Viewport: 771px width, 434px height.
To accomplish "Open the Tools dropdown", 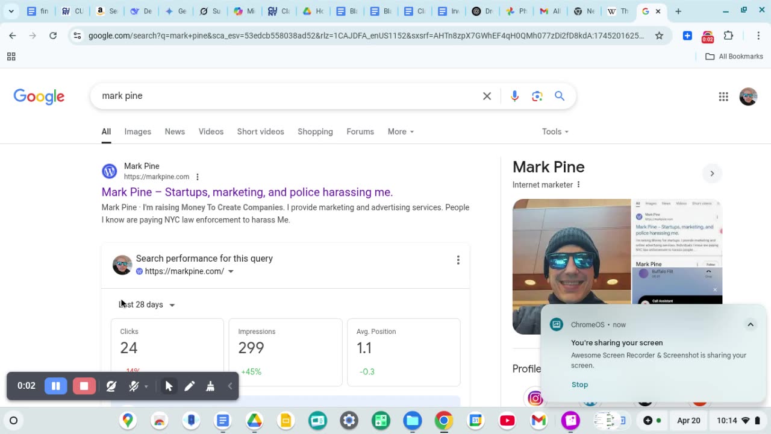I will [x=555, y=131].
